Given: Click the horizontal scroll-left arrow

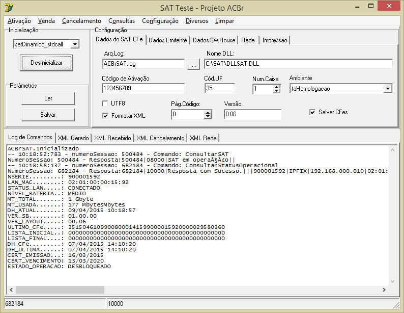Looking at the screenshot, I should [11, 290].
